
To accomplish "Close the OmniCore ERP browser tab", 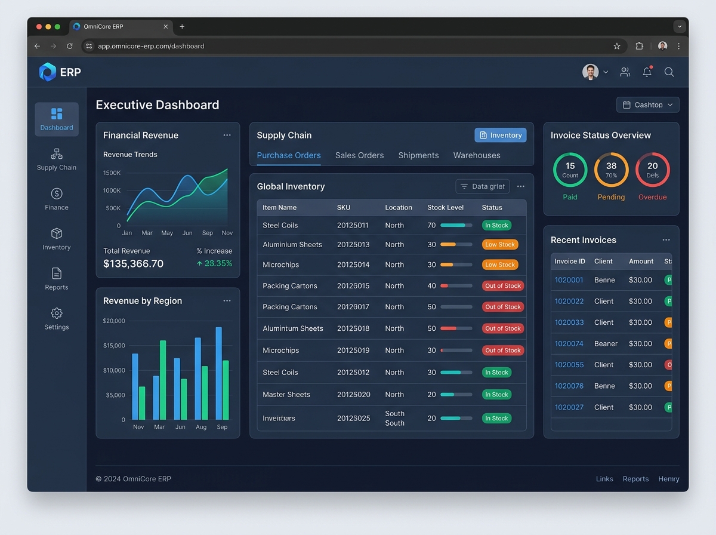I will 166,26.
